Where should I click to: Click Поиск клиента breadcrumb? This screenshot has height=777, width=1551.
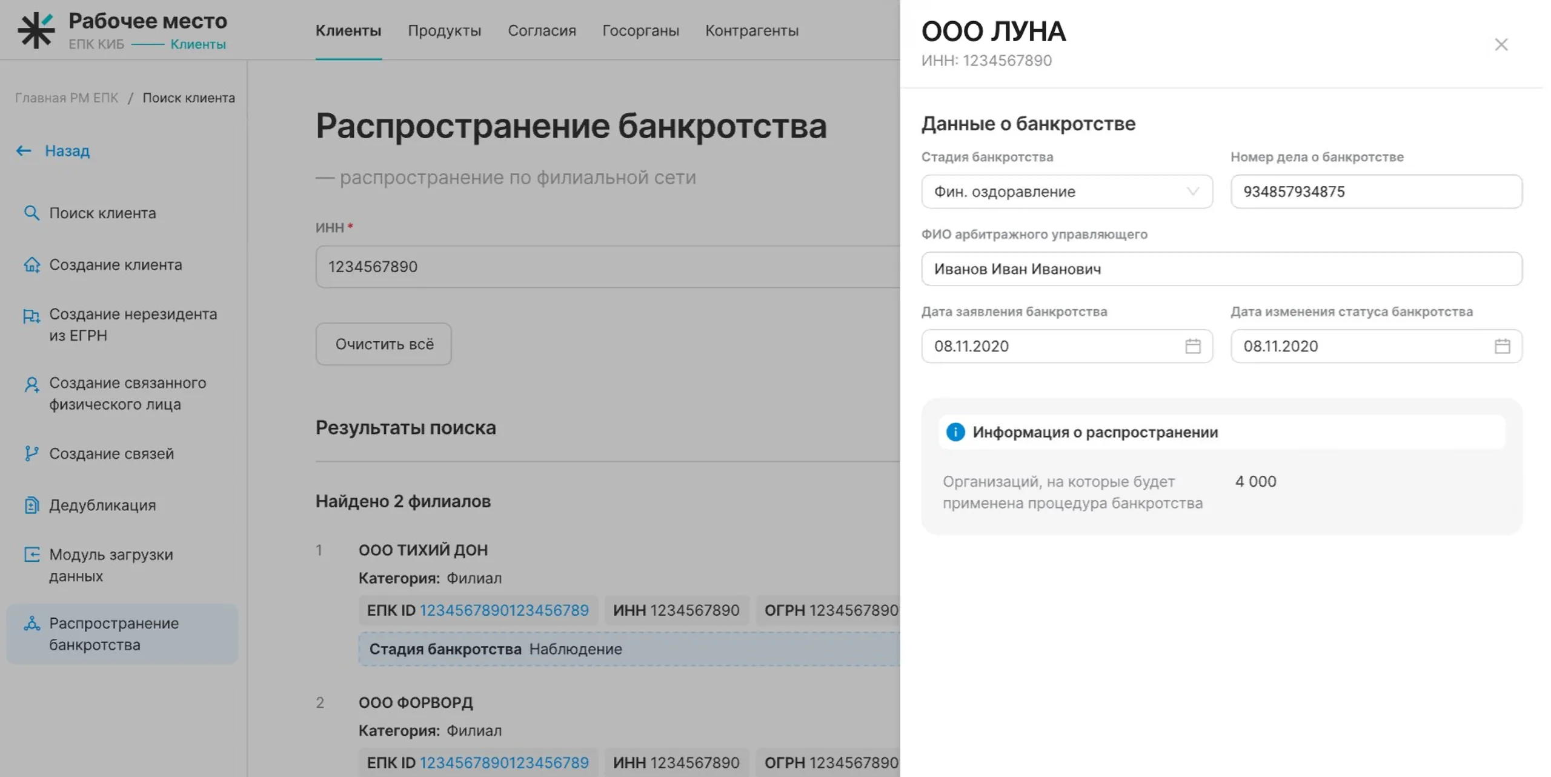(188, 98)
